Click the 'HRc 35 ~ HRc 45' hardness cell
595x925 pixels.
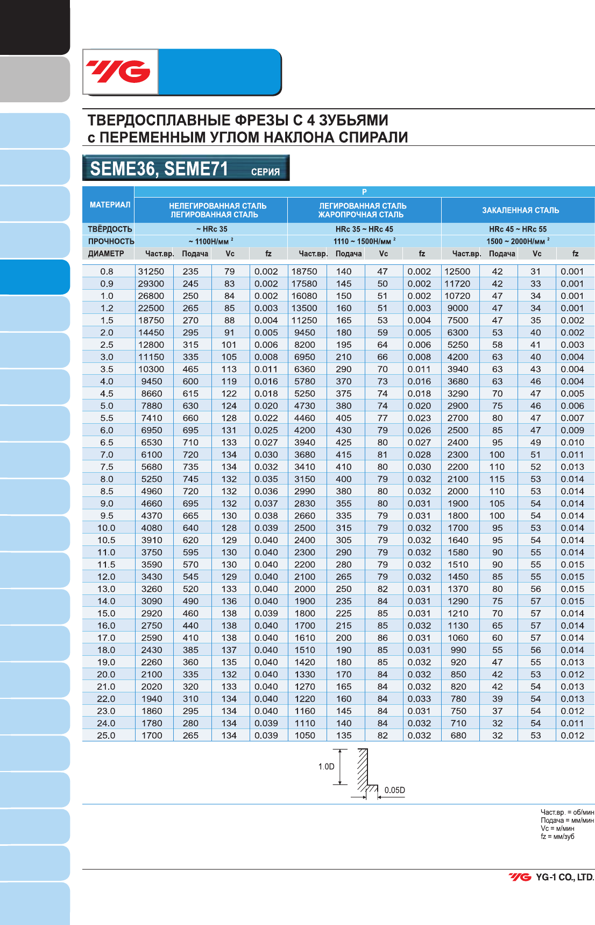pyautogui.click(x=364, y=229)
